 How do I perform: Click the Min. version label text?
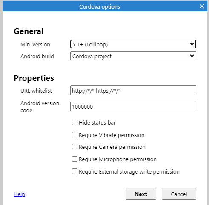point(35,44)
